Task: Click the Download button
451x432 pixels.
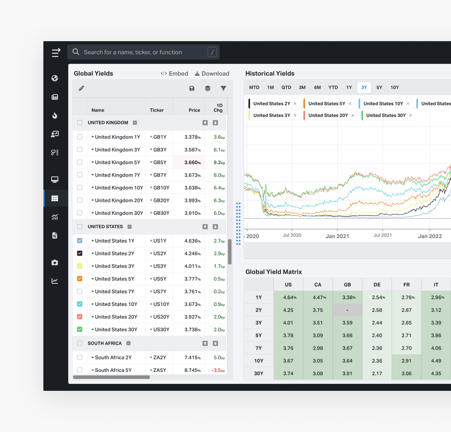Action: coord(212,74)
